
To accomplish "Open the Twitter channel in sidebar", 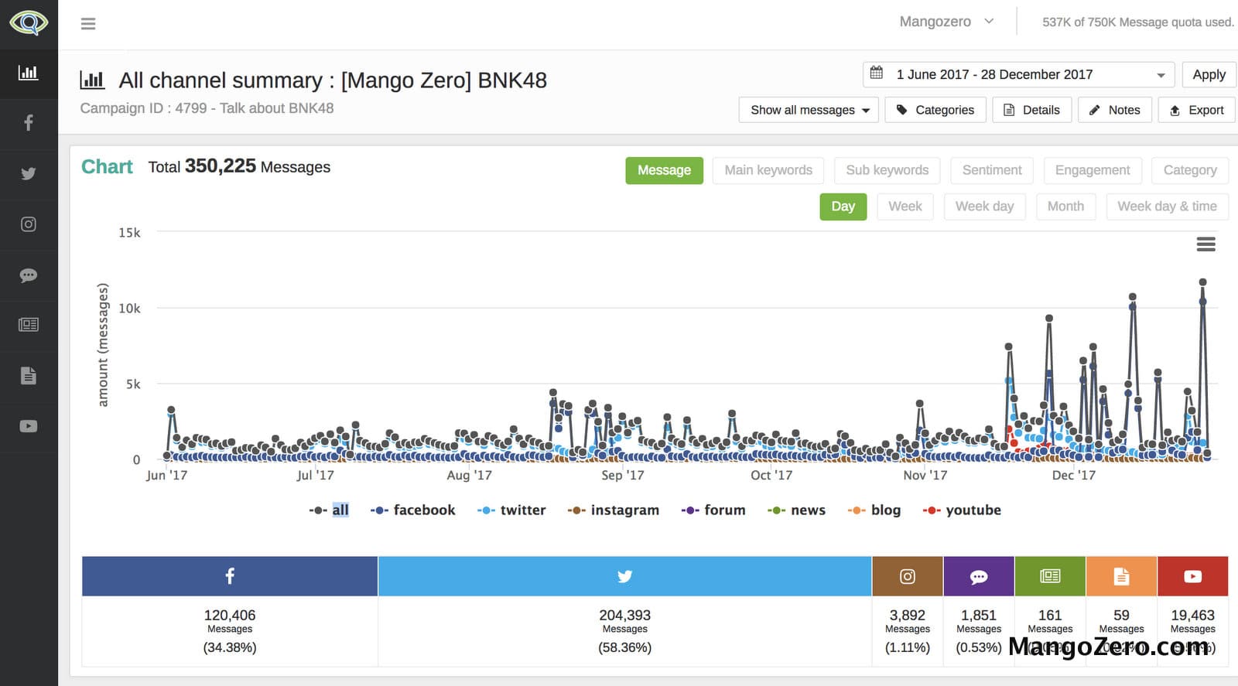I will [x=29, y=173].
